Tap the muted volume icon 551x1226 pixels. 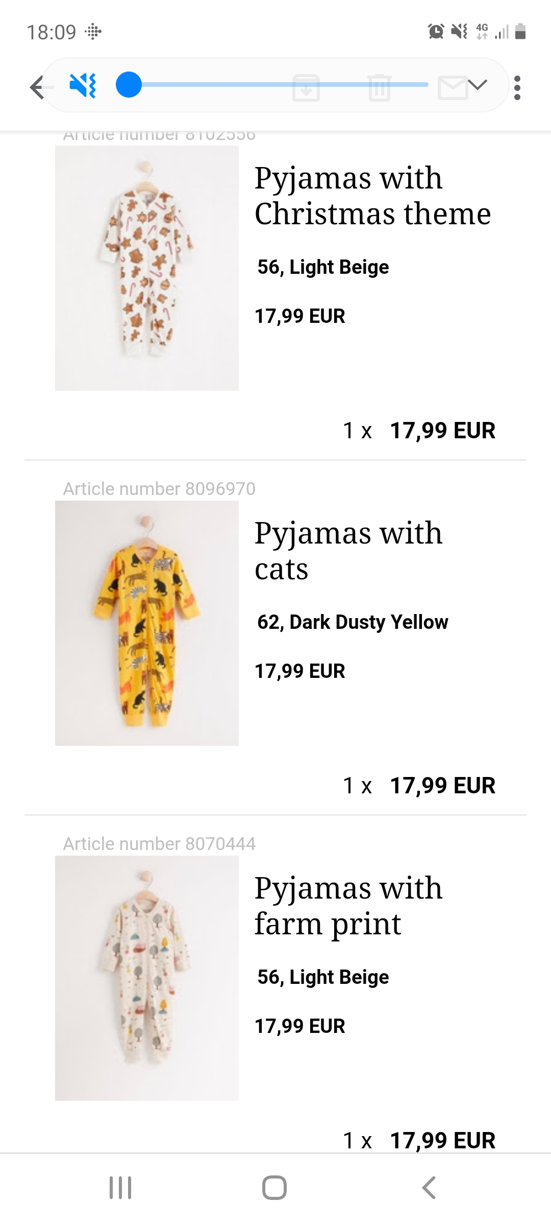pos(83,85)
